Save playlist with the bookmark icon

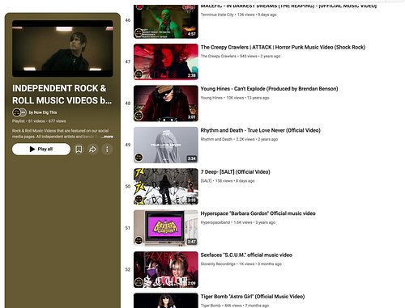click(x=79, y=150)
